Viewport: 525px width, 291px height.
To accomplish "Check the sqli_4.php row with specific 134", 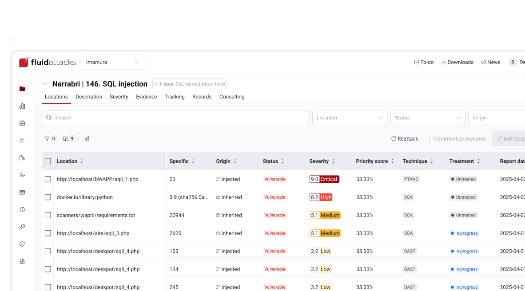I will click(48, 269).
